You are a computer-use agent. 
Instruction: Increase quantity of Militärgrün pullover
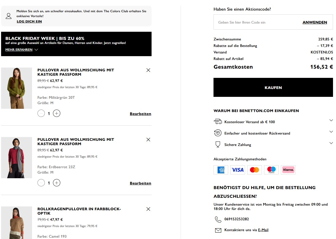tap(56, 113)
